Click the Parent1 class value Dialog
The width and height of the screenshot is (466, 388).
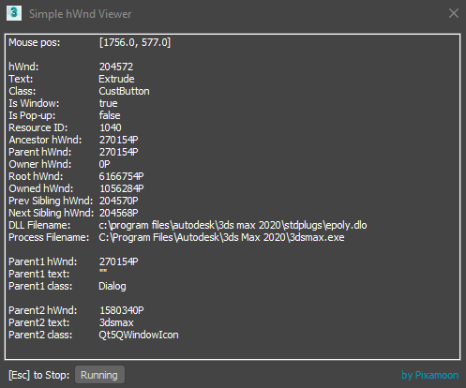[x=113, y=286]
